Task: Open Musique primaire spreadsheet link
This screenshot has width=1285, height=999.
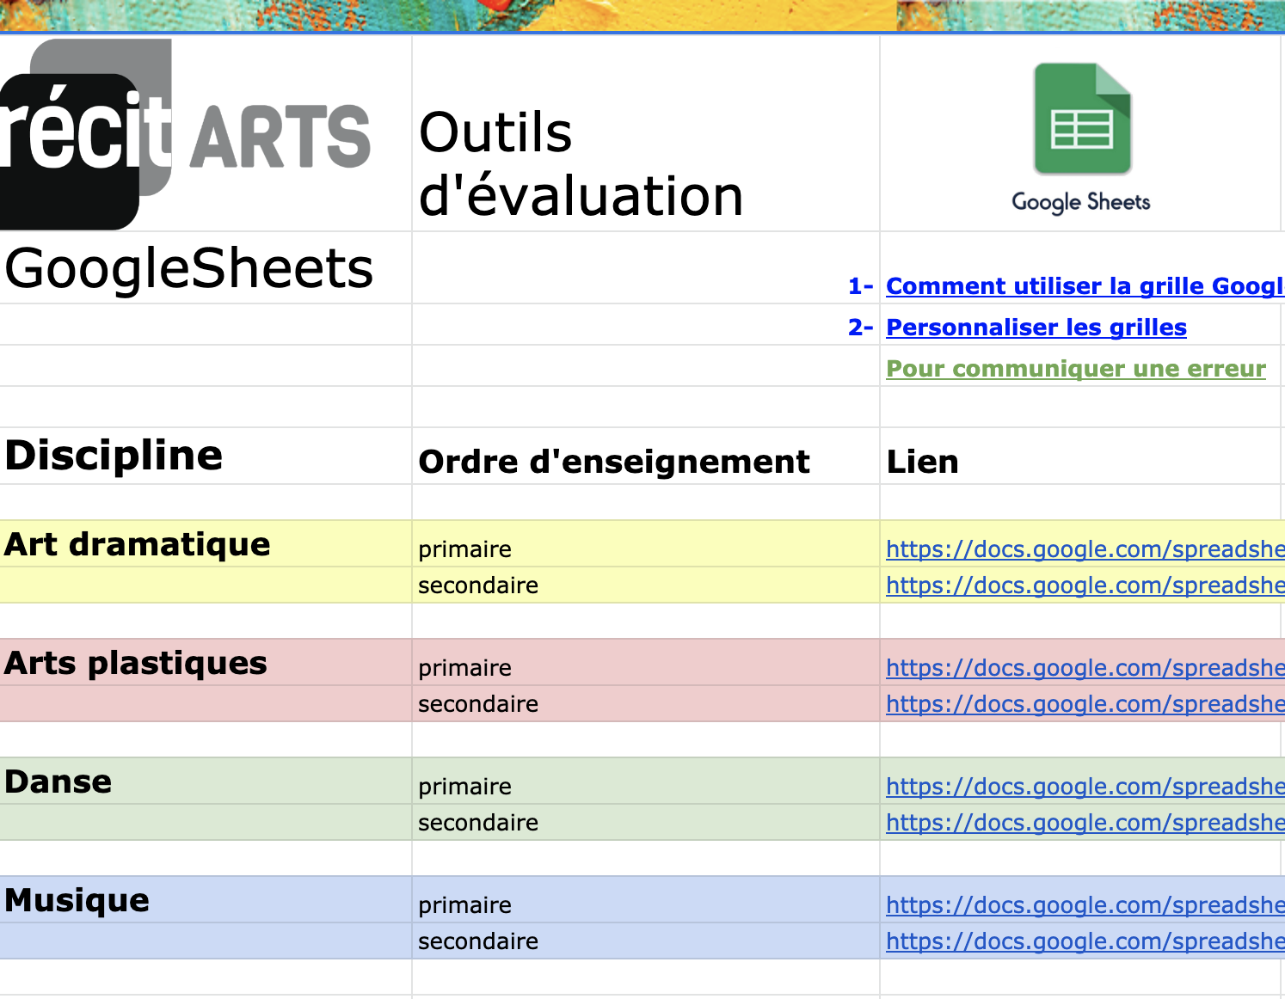Action: (1085, 905)
